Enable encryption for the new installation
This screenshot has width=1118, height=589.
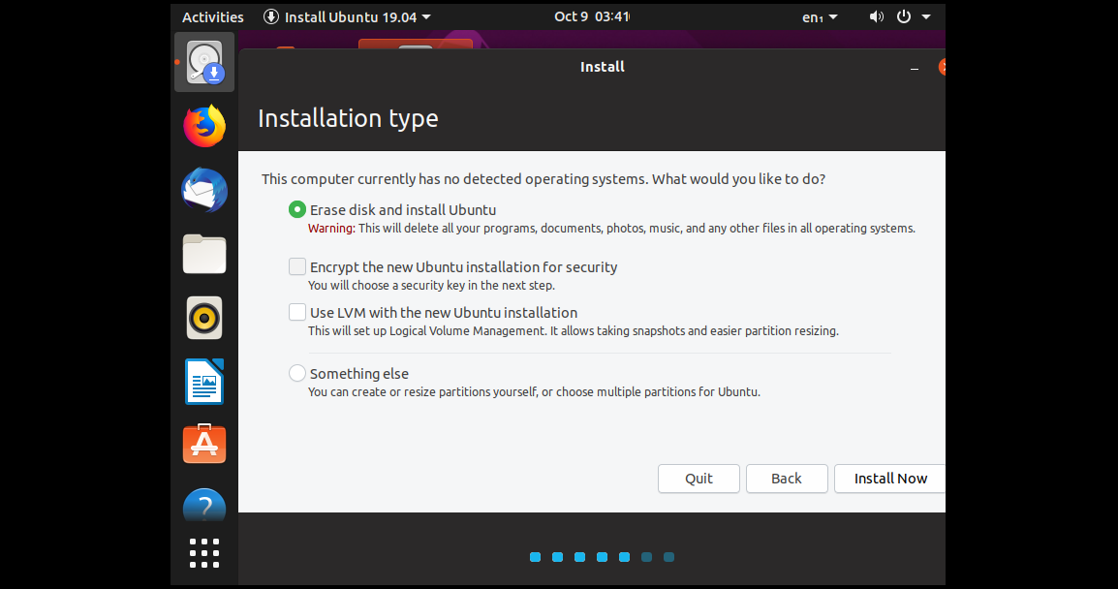[x=296, y=265]
